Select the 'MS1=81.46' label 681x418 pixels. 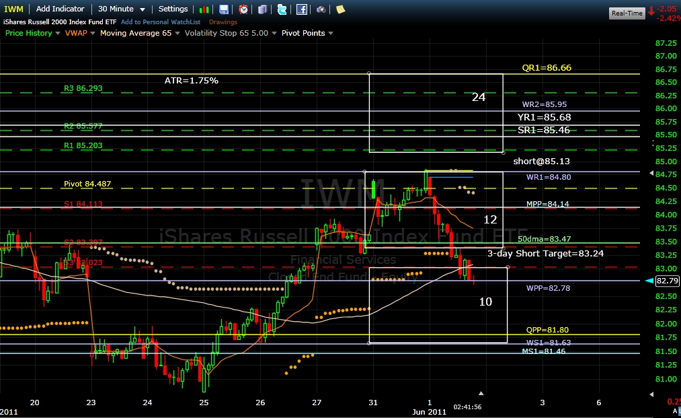544,351
